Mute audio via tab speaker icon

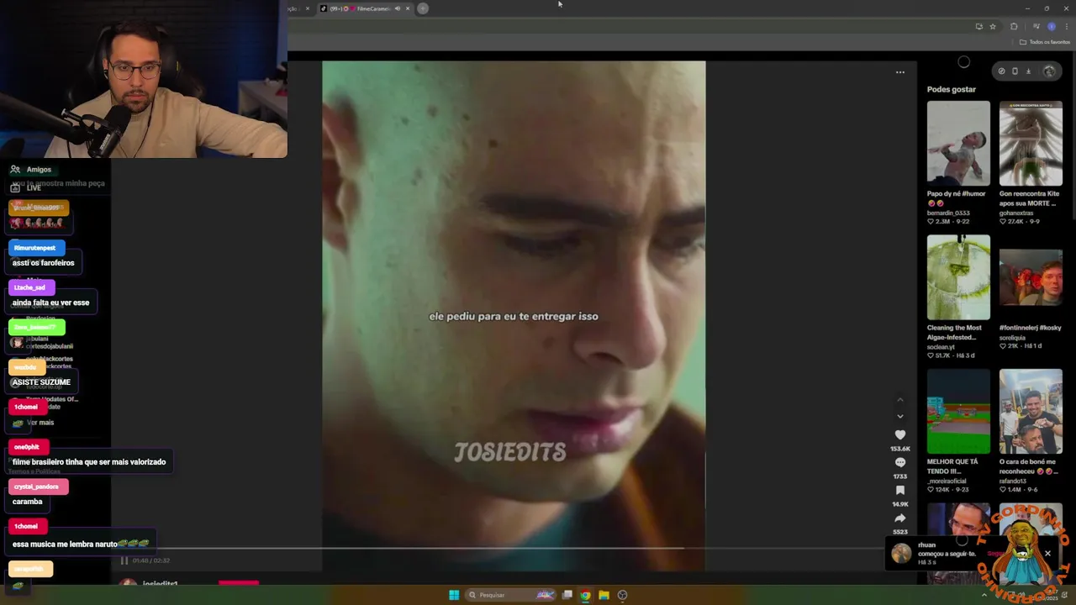click(397, 8)
